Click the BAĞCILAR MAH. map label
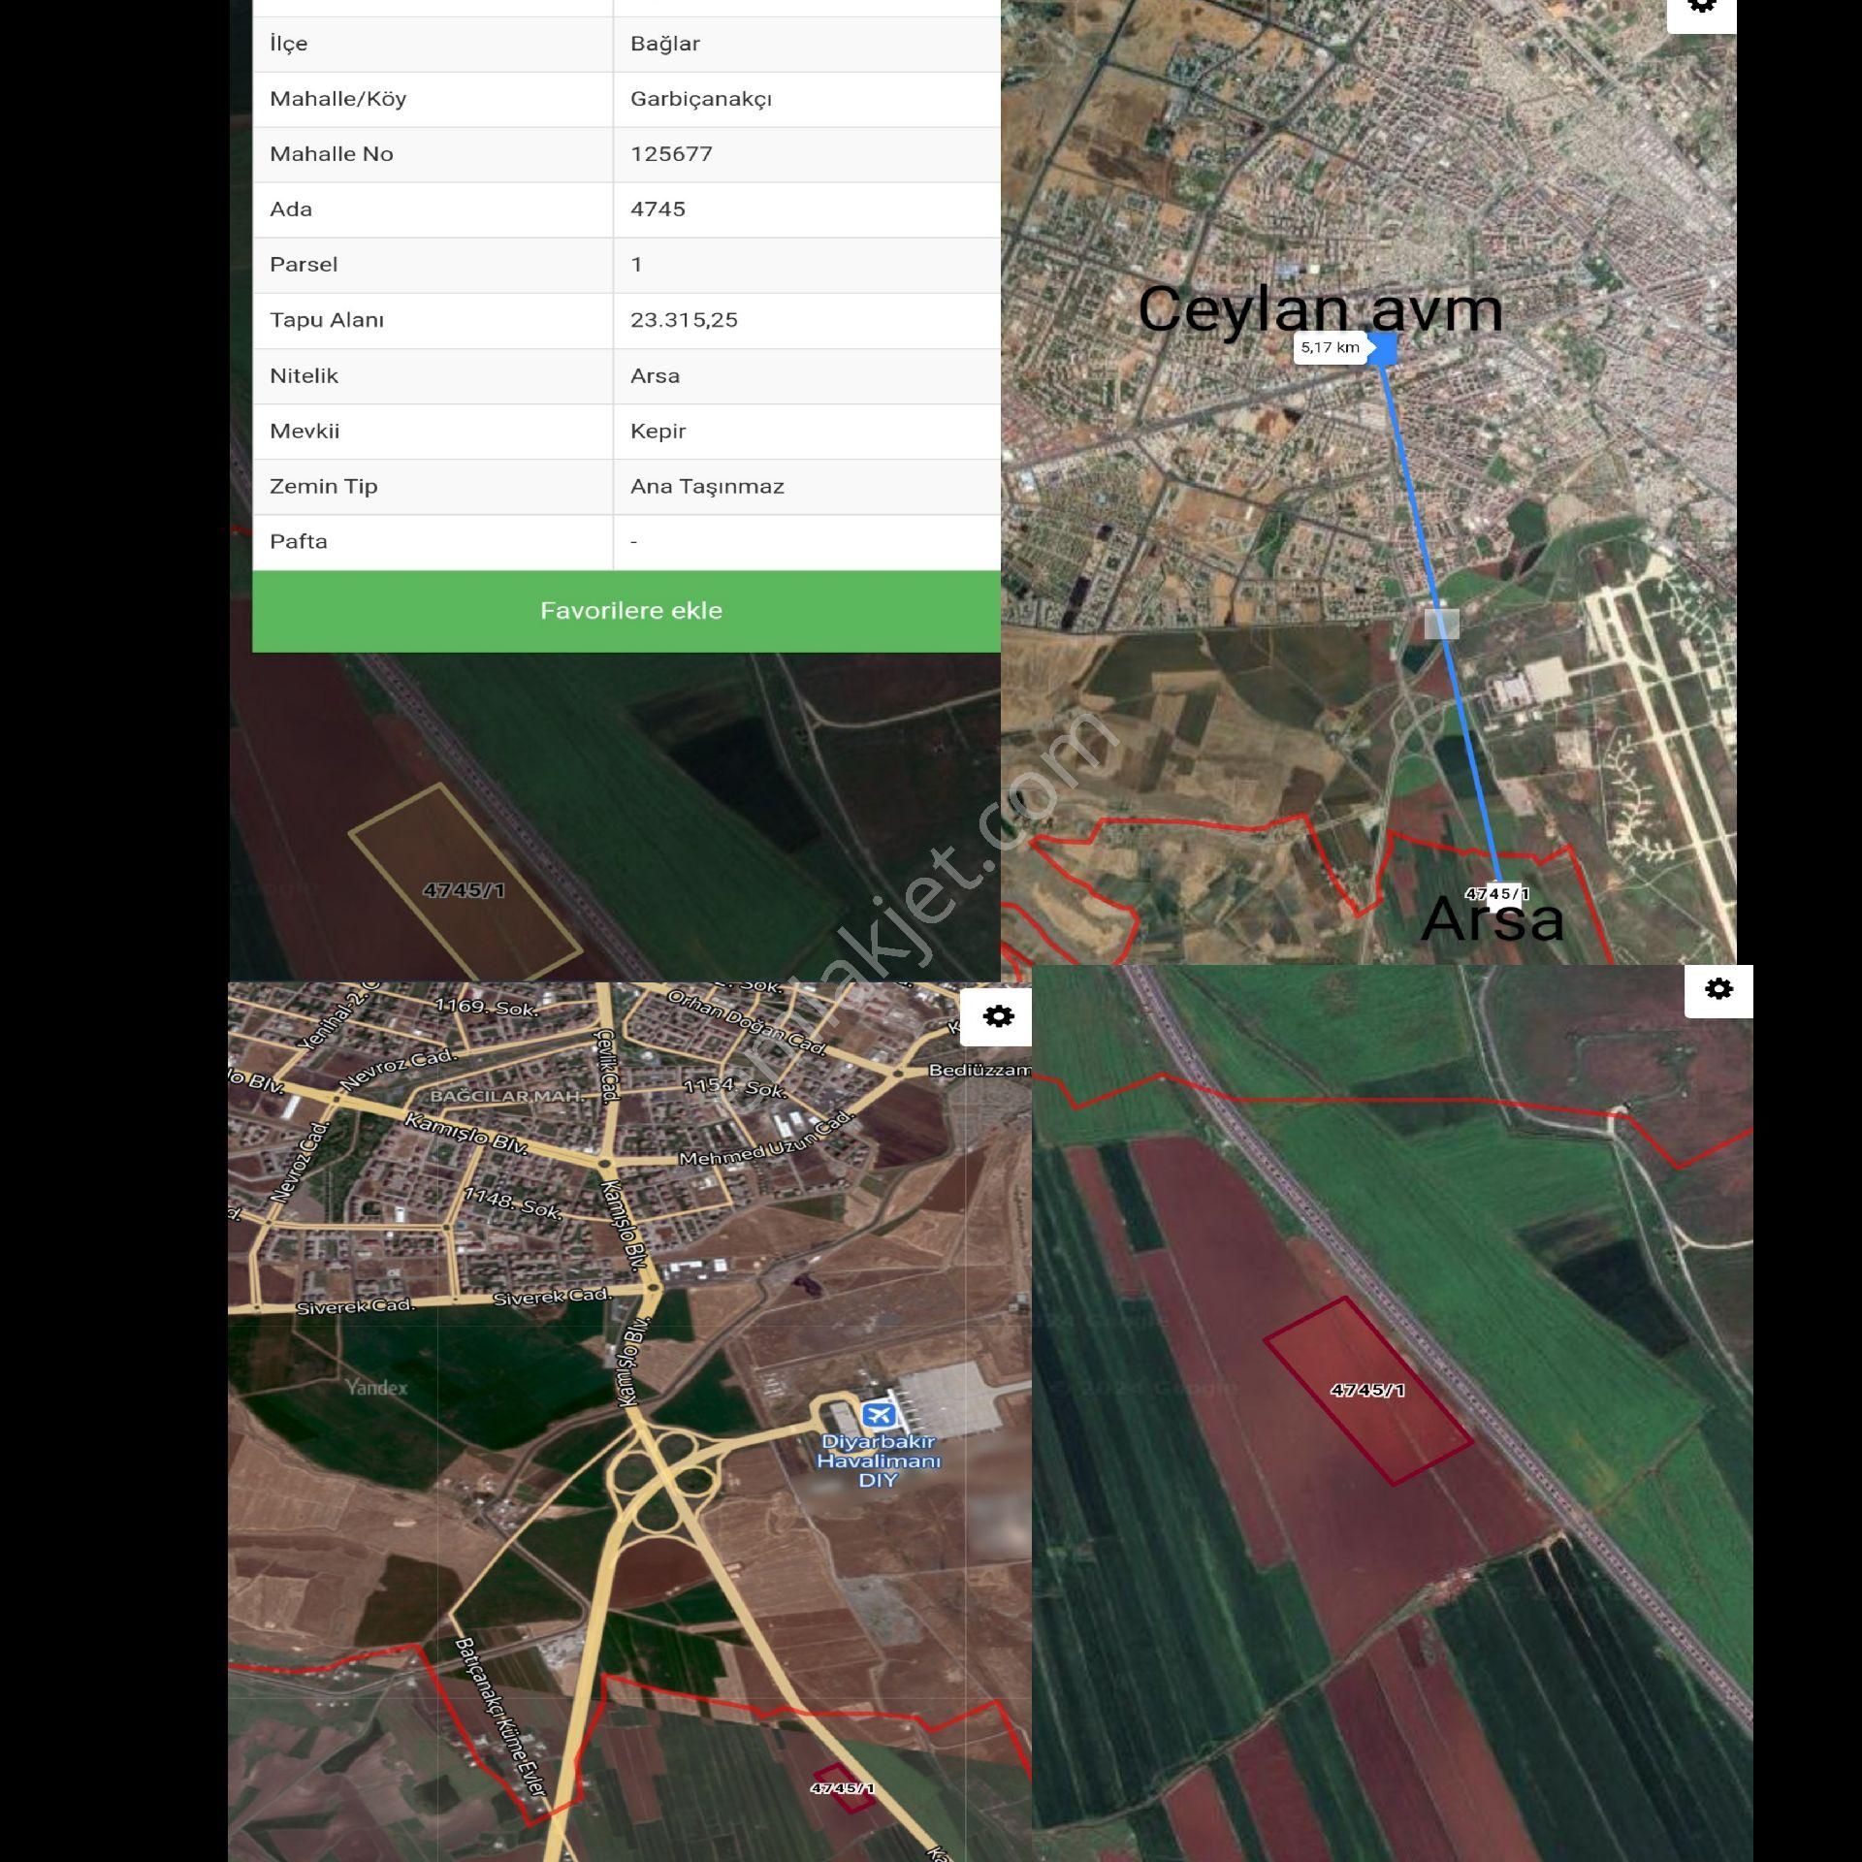 (x=507, y=1096)
